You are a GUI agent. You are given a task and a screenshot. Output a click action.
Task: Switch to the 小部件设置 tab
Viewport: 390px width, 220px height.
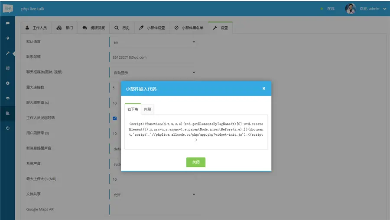pyautogui.click(x=152, y=28)
